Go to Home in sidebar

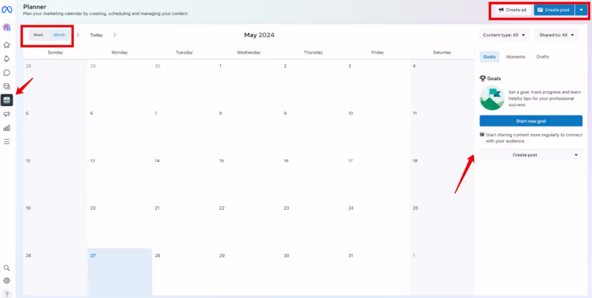(x=7, y=45)
